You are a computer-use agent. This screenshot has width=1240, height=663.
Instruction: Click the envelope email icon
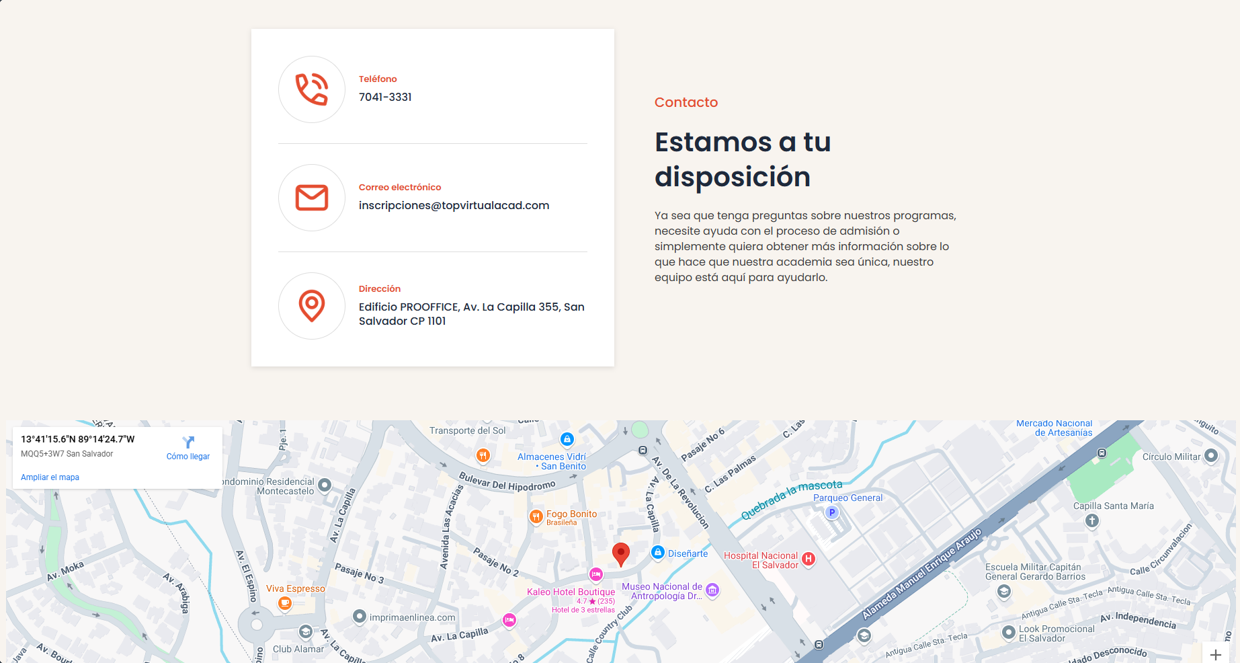(x=312, y=198)
